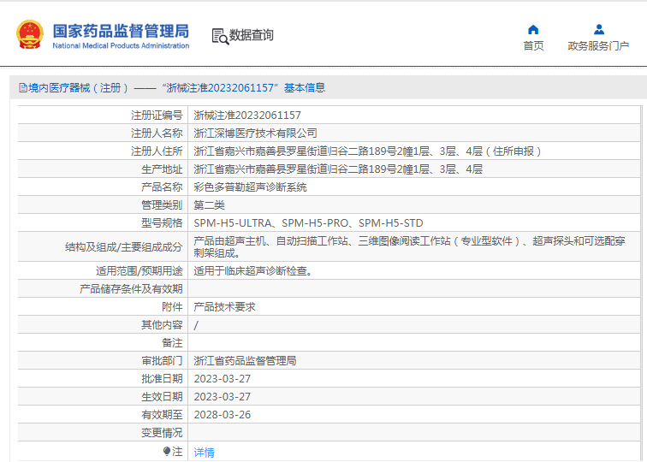Image resolution: width=647 pixels, height=462 pixels.
Task: Click the document icon before 境内医疗器械
Action: pyautogui.click(x=22, y=88)
